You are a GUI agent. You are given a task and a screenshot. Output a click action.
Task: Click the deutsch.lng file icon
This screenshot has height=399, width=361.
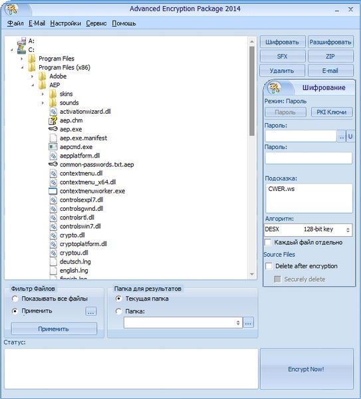(53, 261)
